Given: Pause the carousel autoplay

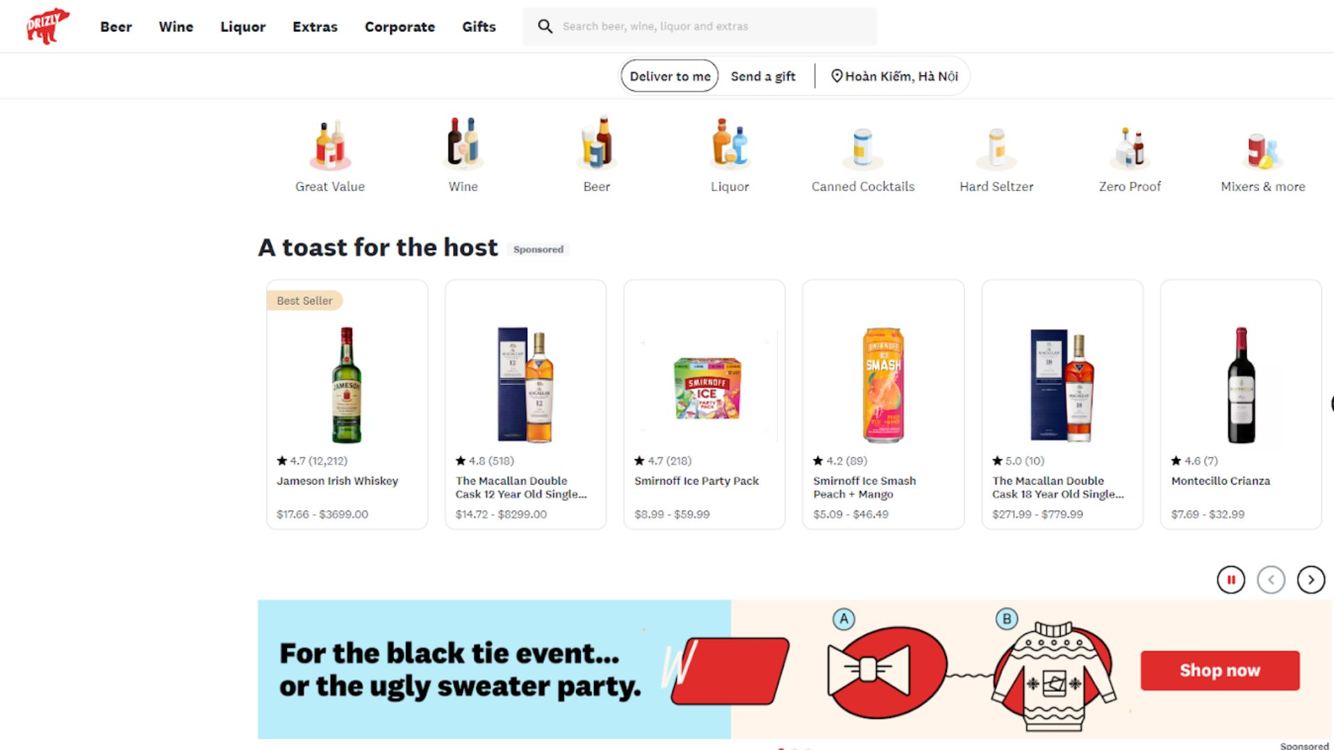Looking at the screenshot, I should [1230, 580].
